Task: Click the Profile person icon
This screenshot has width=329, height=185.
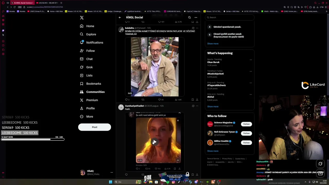Action: (x=82, y=108)
